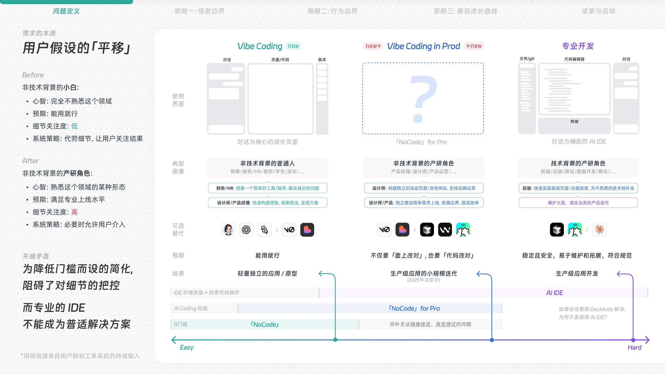Click the snapping-fingers hand icon
665x374 pixels.
[x=264, y=230]
